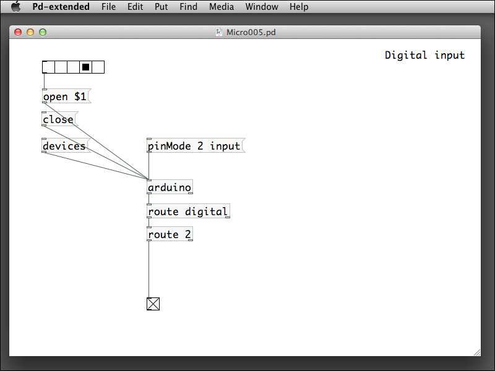Select the arduino object
This screenshot has width=495, height=371.
(x=168, y=187)
